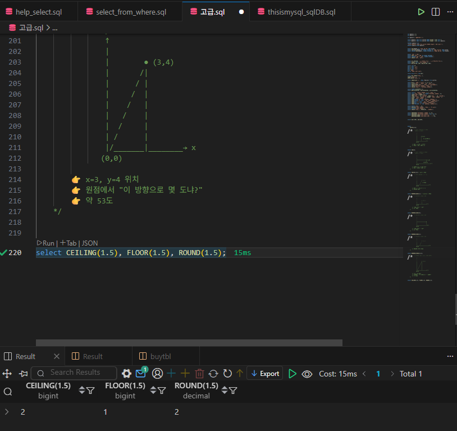Image resolution: width=457 pixels, height=431 pixels.
Task: Pin the result panel with pin icon
Action: coord(24,374)
